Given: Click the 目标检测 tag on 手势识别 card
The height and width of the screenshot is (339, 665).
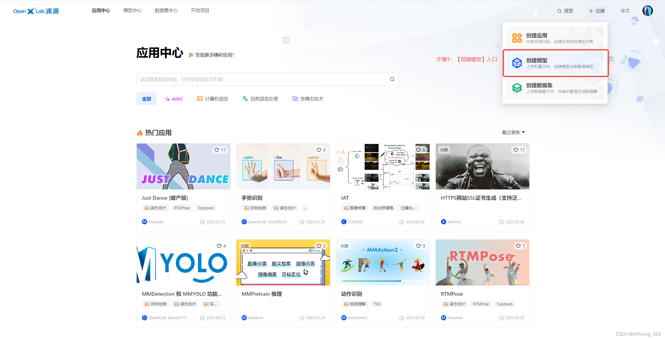Looking at the screenshot, I should point(255,208).
